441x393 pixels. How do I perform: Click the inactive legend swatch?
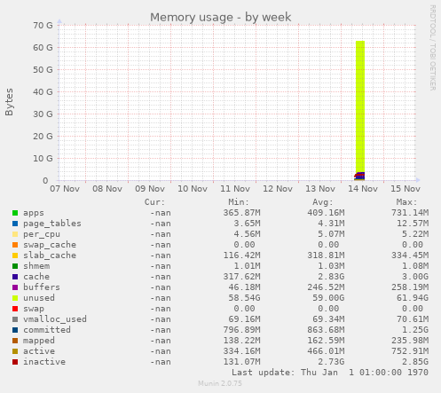[15, 362]
